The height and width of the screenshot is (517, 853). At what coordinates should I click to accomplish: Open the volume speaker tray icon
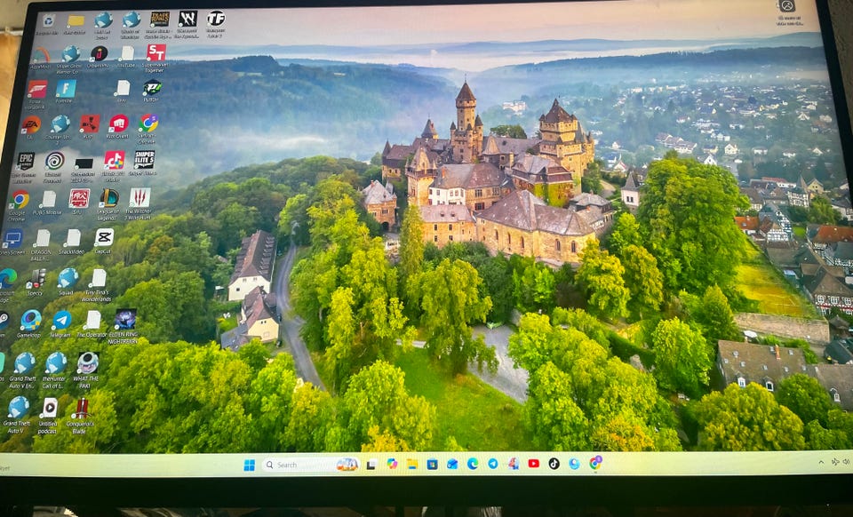[847, 462]
